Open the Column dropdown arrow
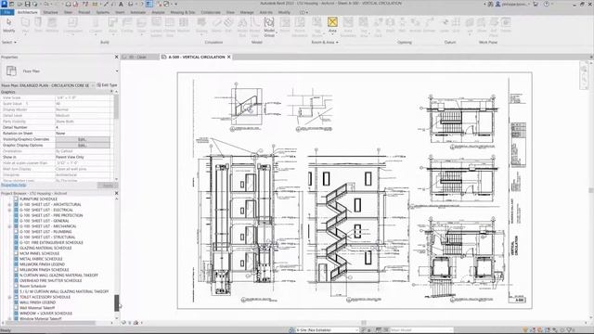 click(x=96, y=35)
